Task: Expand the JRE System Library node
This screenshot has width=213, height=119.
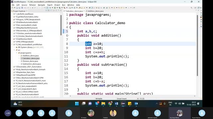Action: point(14,47)
